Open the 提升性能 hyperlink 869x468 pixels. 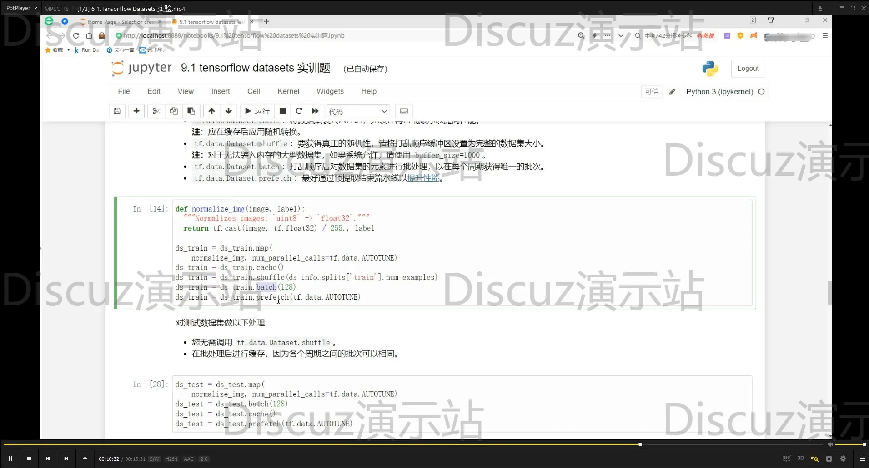[423, 178]
